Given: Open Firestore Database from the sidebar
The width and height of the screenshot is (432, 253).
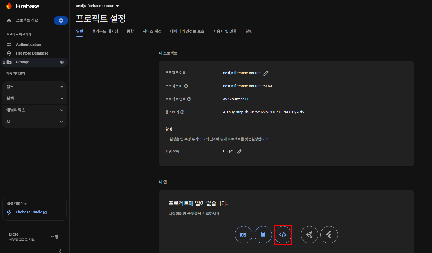Looking at the screenshot, I should 32,53.
